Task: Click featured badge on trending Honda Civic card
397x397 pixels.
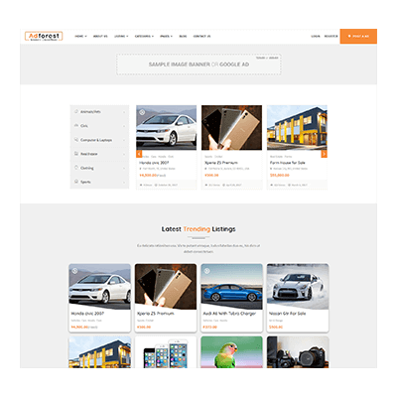Action: click(75, 271)
